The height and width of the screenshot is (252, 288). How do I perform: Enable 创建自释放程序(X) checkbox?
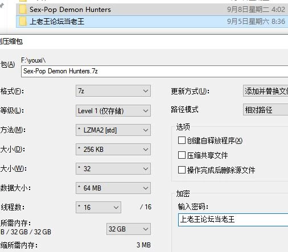coord(182,141)
